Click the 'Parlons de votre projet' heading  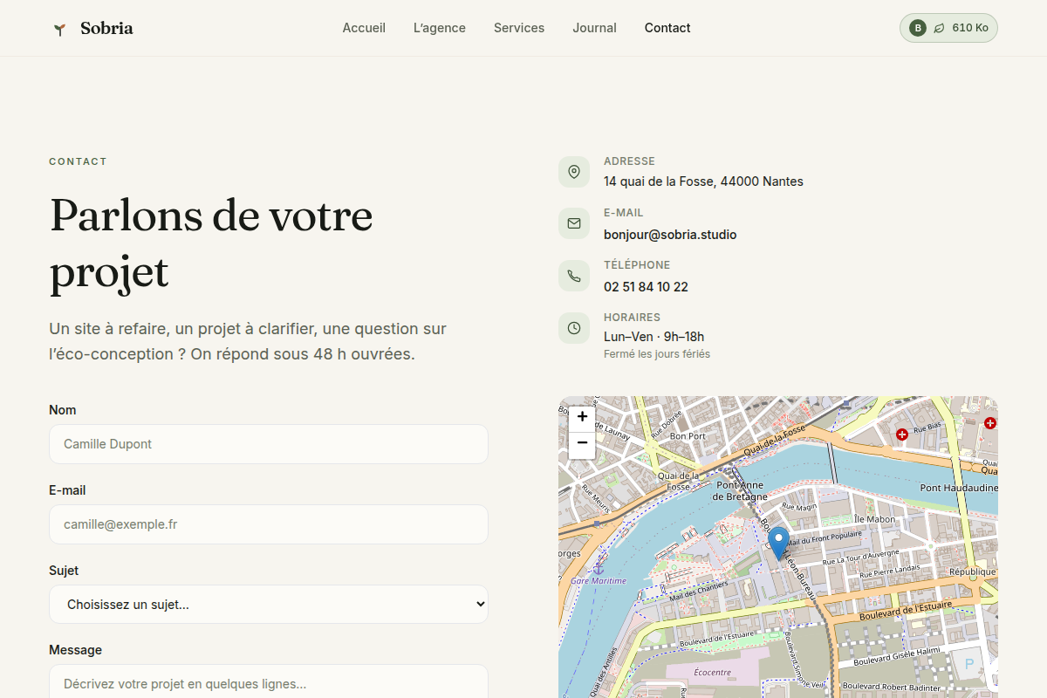pyautogui.click(x=211, y=243)
